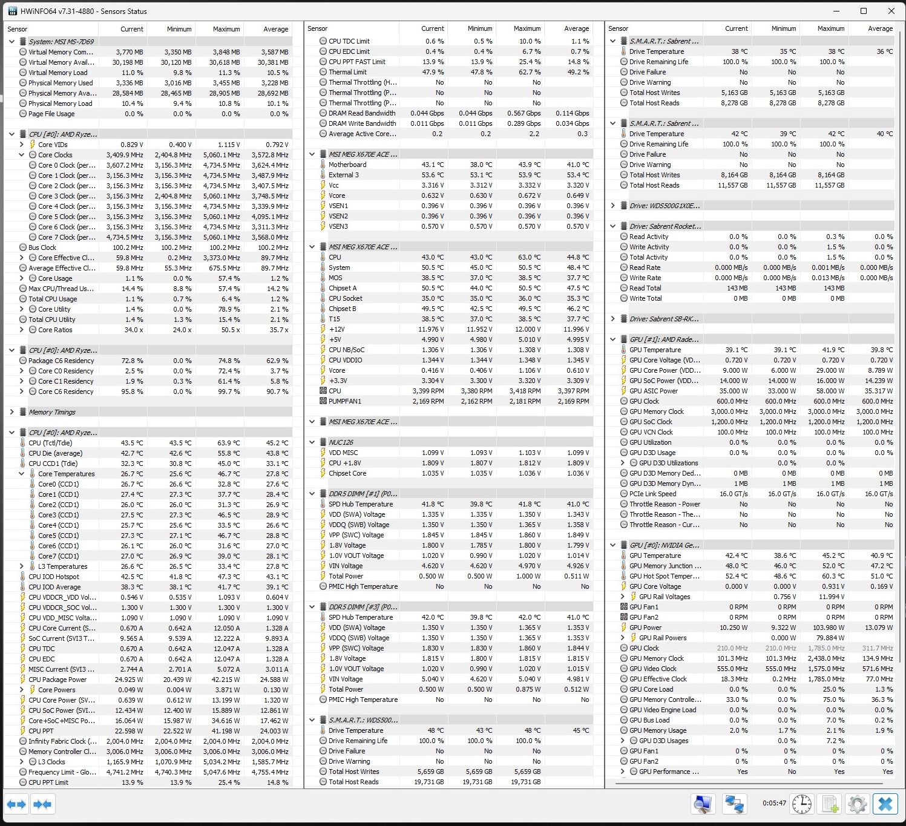906x826 pixels.
Task: Expand the Core Ratios node
Action: click(x=21, y=330)
